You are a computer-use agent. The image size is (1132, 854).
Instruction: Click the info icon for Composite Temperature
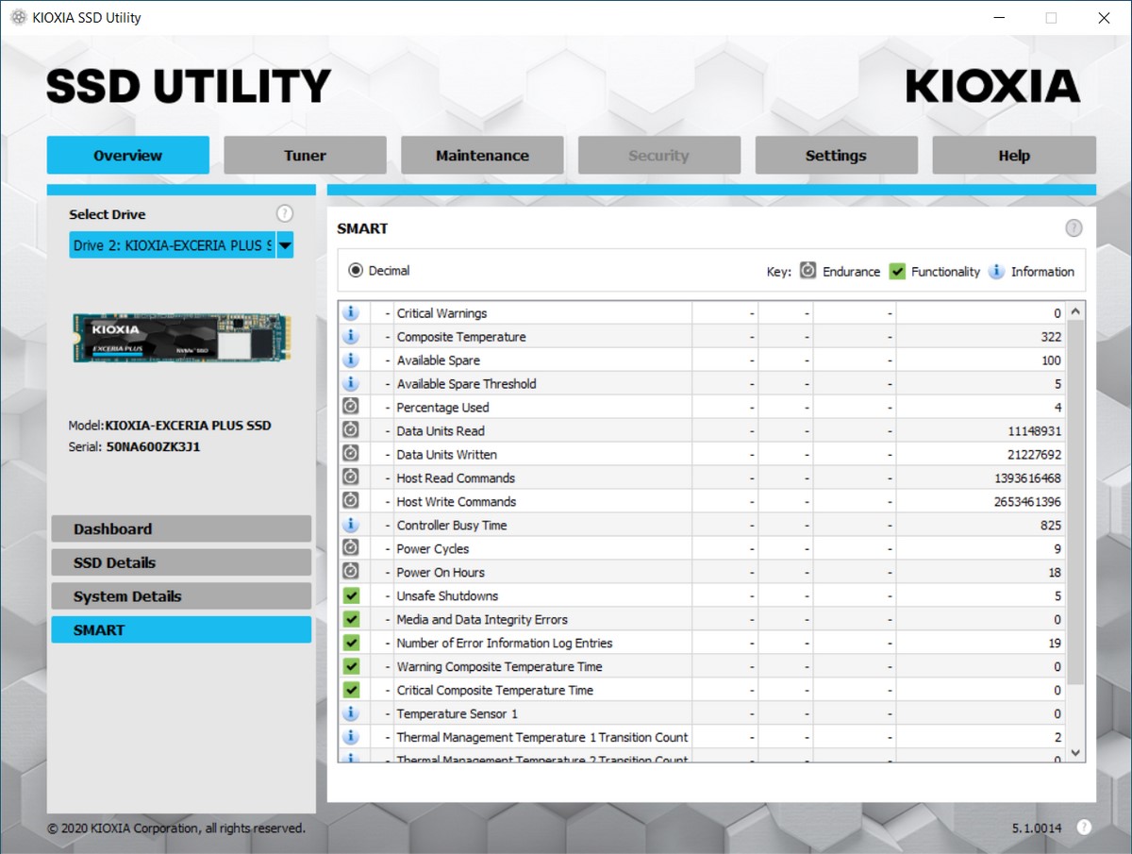pyautogui.click(x=351, y=336)
